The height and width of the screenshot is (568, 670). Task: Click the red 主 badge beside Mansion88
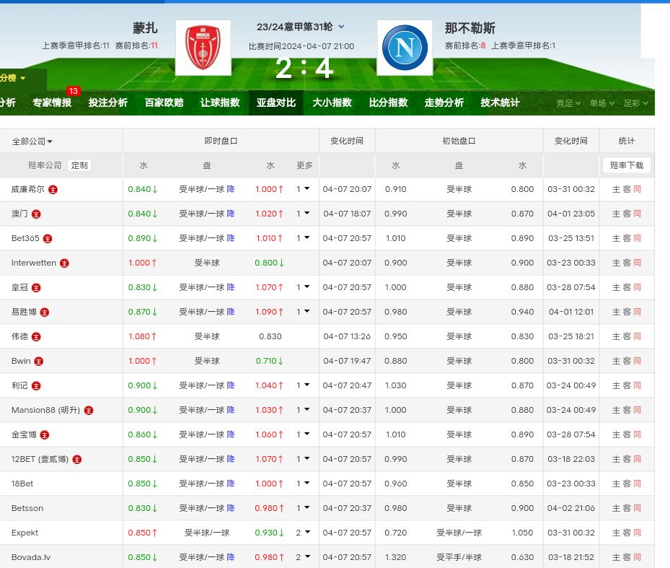[89, 411]
